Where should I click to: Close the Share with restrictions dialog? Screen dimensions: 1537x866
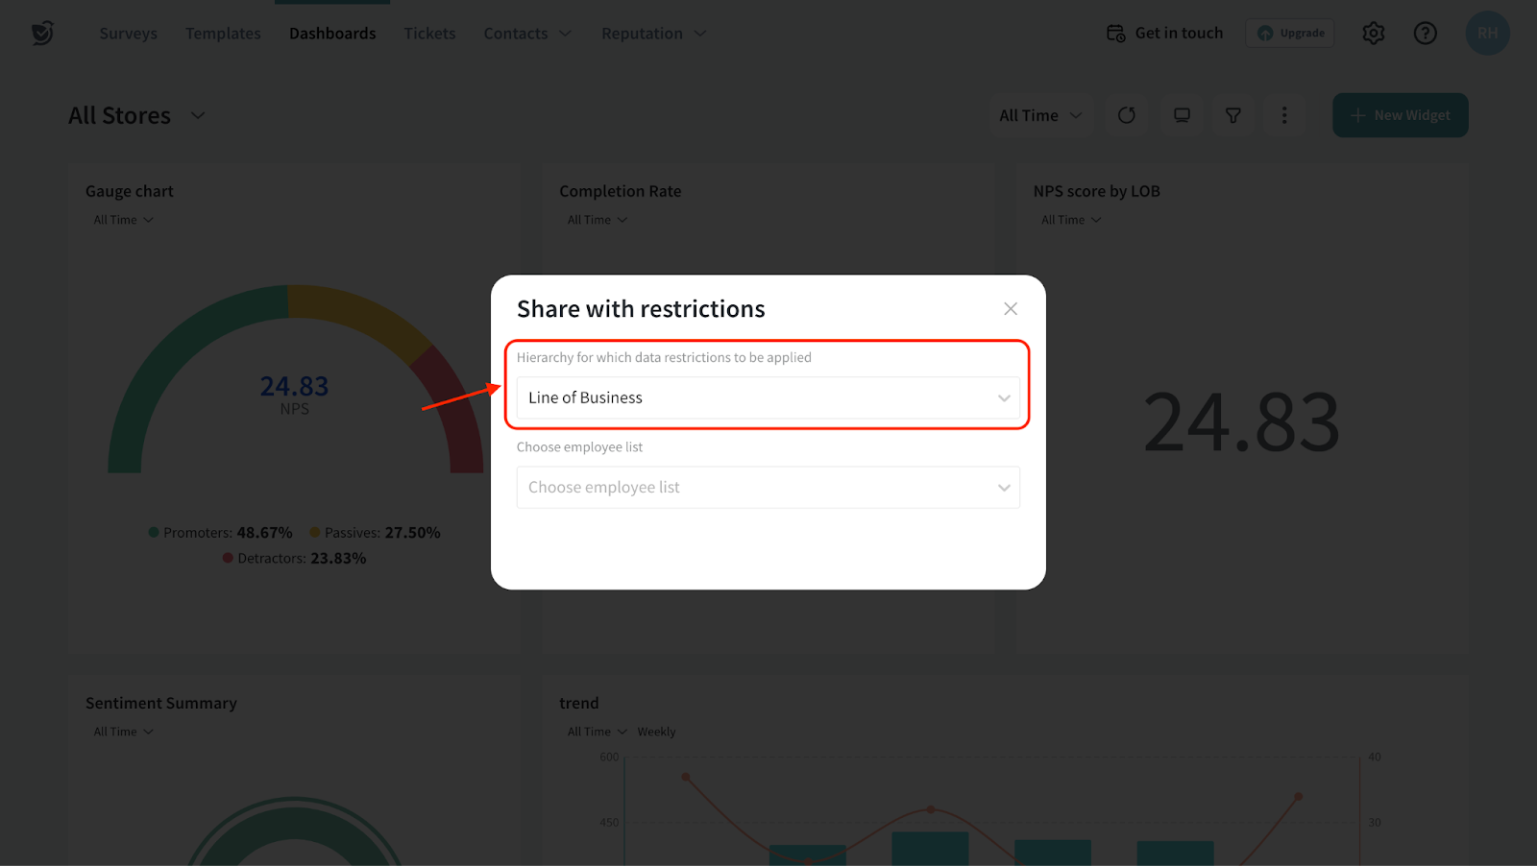tap(1010, 309)
